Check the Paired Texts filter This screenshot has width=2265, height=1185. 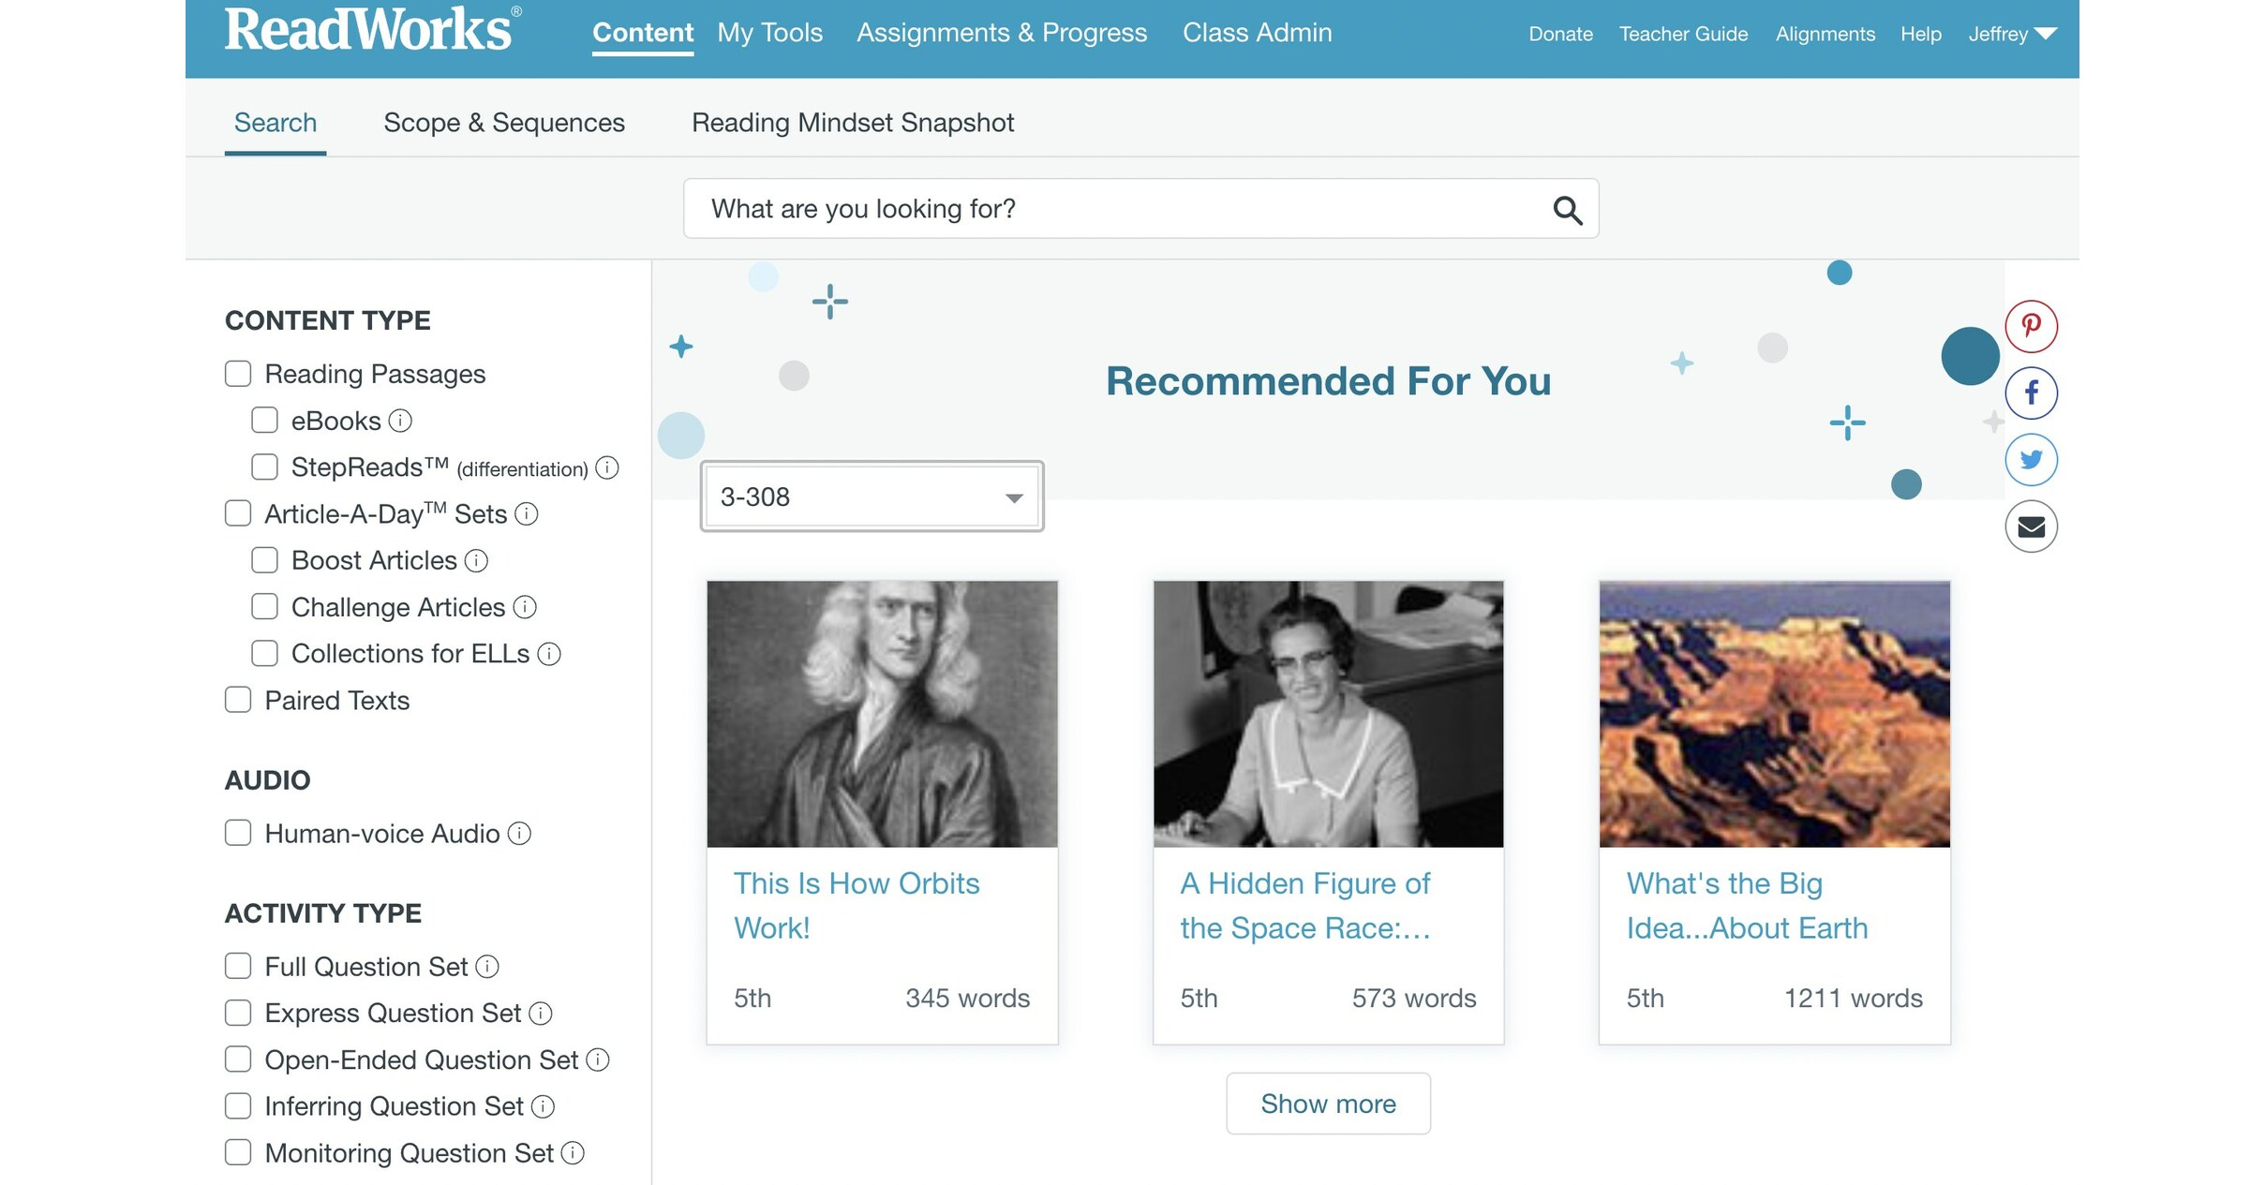[237, 699]
